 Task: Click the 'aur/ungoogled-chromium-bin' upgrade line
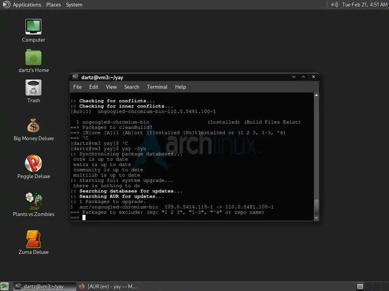[172, 207]
